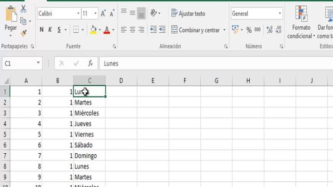Image resolution: width=333 pixels, height=187 pixels.
Task: Click cell containing Miércoles in row 3
Action: tap(89, 113)
